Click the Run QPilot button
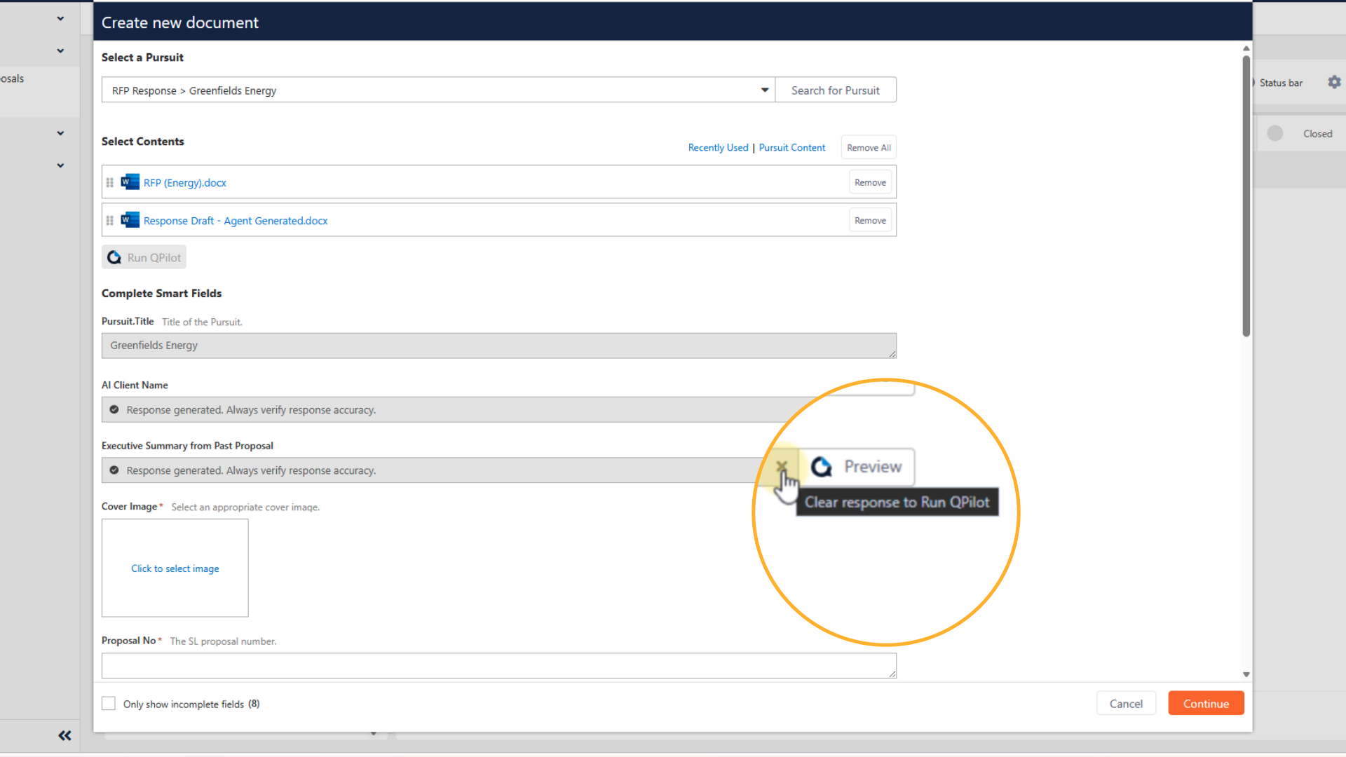Screen dimensions: 1346x757 point(144,257)
